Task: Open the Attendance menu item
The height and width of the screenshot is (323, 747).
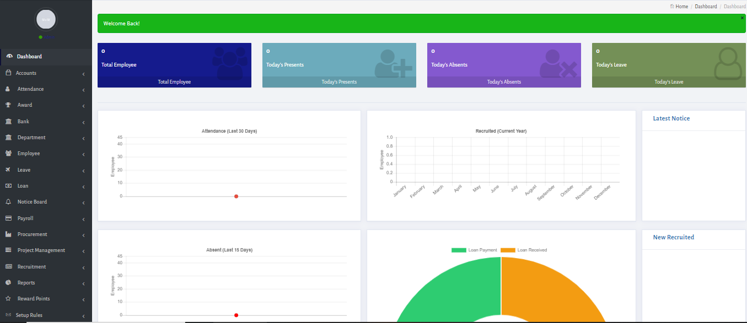Action: (30, 89)
